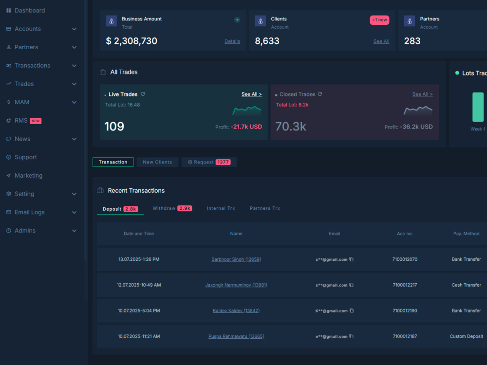
Task: Click the News speech bubble icon
Action: pyautogui.click(x=9, y=139)
